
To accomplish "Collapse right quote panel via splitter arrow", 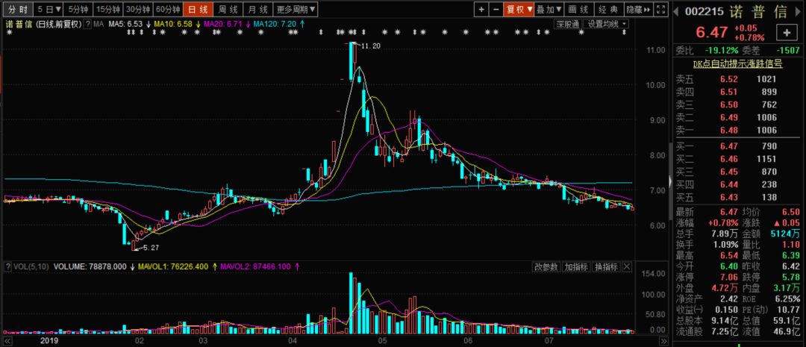I will click(669, 181).
